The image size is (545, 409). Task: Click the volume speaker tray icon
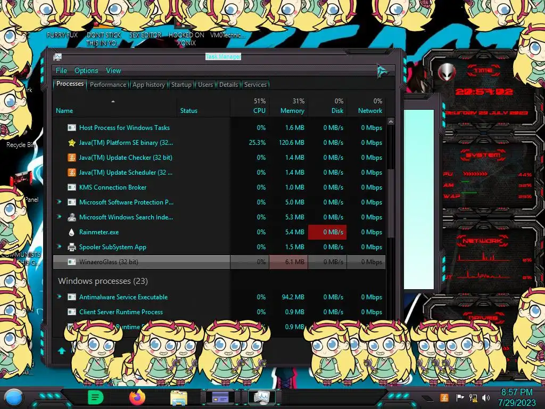(486, 397)
